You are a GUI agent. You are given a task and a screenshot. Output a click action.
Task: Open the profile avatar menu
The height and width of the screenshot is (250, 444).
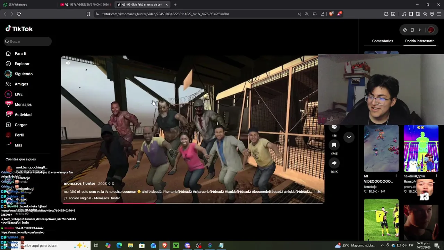click(x=431, y=30)
